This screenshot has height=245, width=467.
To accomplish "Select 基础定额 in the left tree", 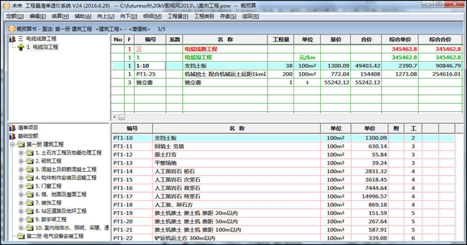I will point(28,136).
